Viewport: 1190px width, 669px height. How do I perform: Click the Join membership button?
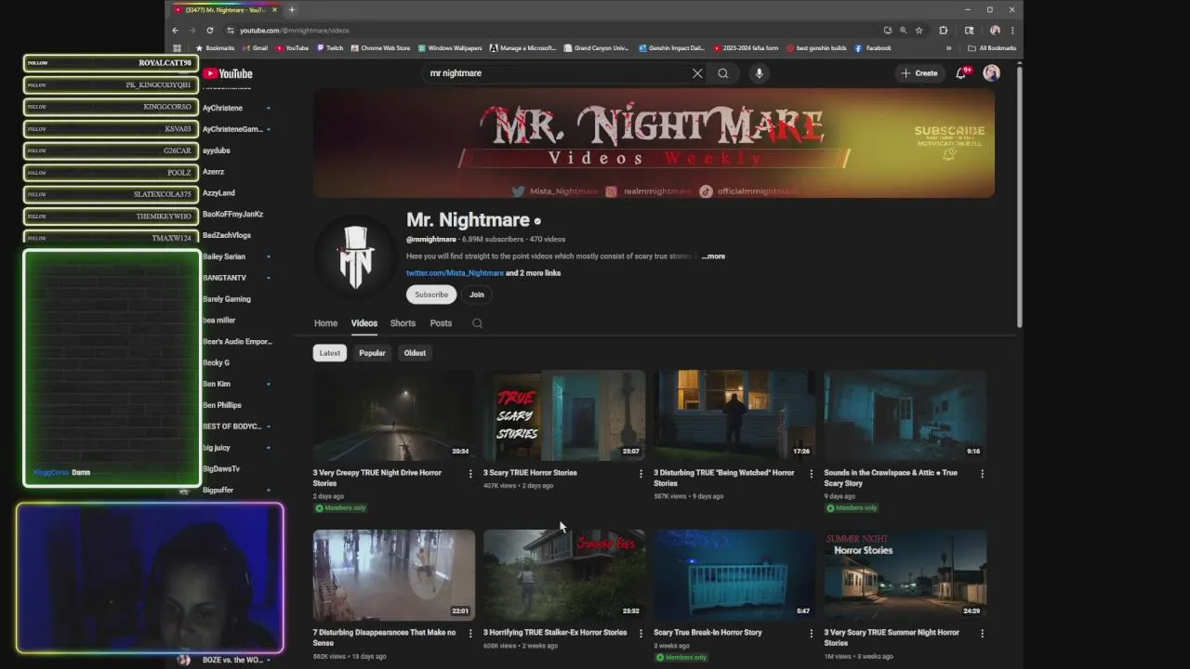click(477, 295)
